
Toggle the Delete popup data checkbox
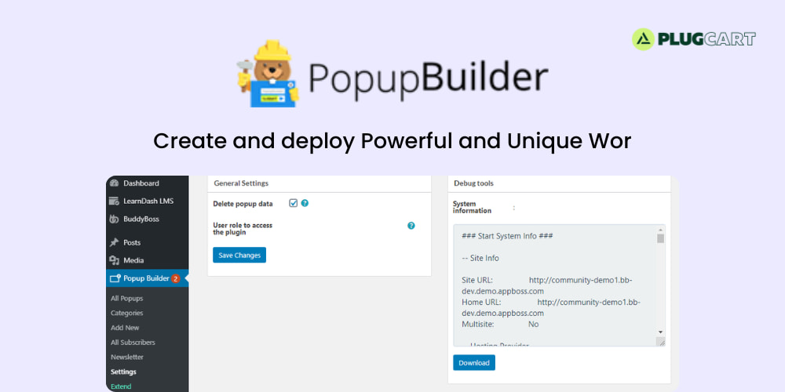click(294, 203)
